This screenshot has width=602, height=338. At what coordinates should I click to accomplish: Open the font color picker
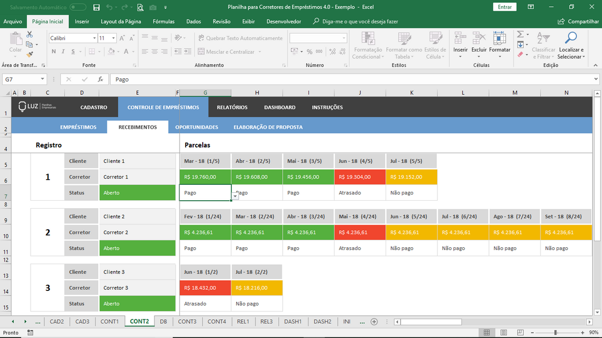pos(126,52)
